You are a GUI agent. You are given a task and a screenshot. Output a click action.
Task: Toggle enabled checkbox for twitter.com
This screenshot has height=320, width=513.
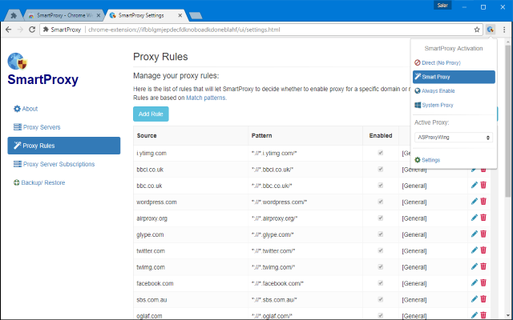pyautogui.click(x=381, y=250)
